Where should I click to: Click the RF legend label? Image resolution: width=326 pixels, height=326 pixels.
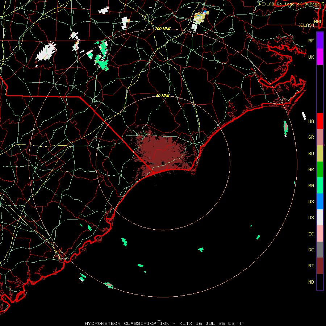coord(311,41)
